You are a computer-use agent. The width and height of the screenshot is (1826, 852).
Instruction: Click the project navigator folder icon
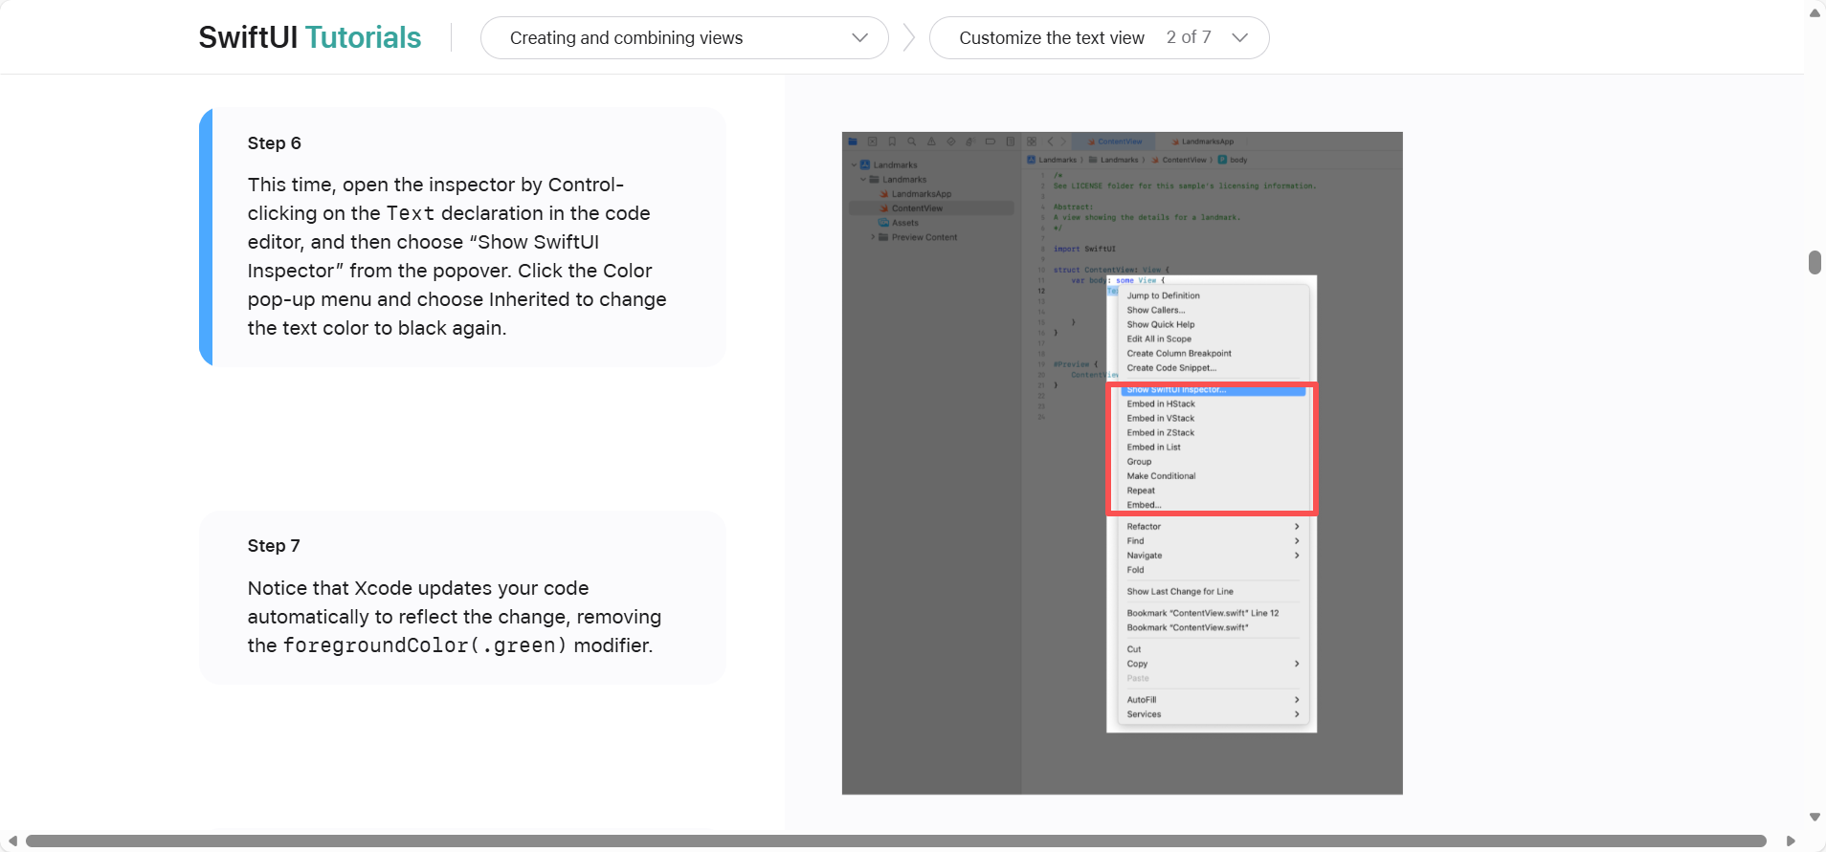pyautogui.click(x=853, y=142)
